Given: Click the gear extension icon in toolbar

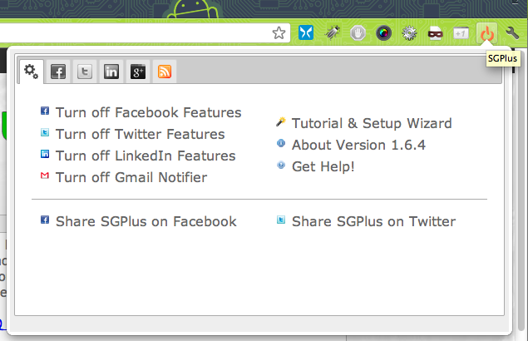Looking at the screenshot, I should [x=409, y=33].
